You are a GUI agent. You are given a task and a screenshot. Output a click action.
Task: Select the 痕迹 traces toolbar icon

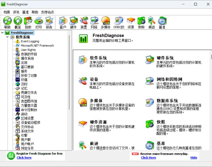tap(152, 23)
